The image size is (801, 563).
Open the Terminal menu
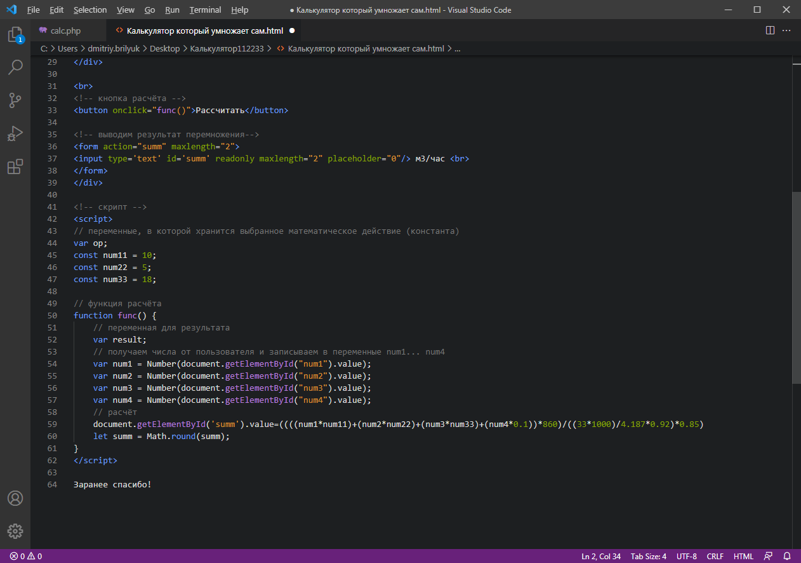click(206, 10)
